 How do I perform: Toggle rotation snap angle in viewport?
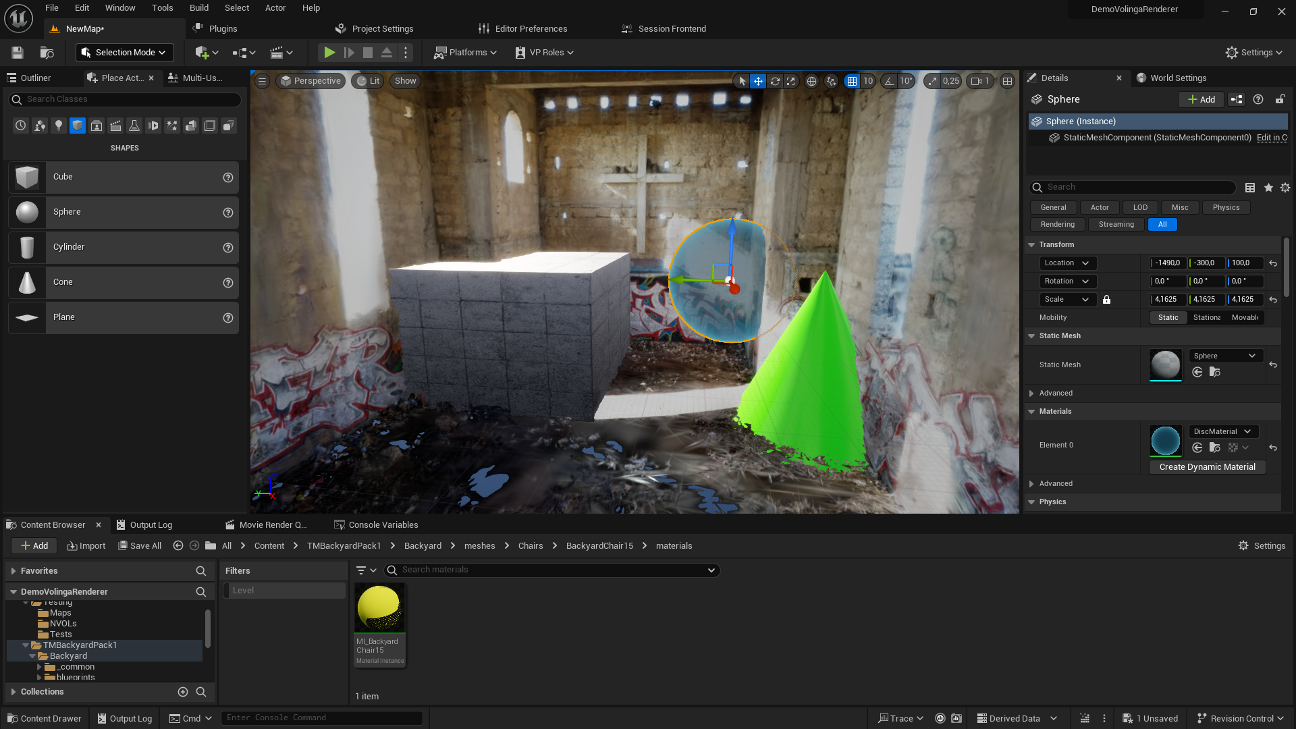(889, 81)
